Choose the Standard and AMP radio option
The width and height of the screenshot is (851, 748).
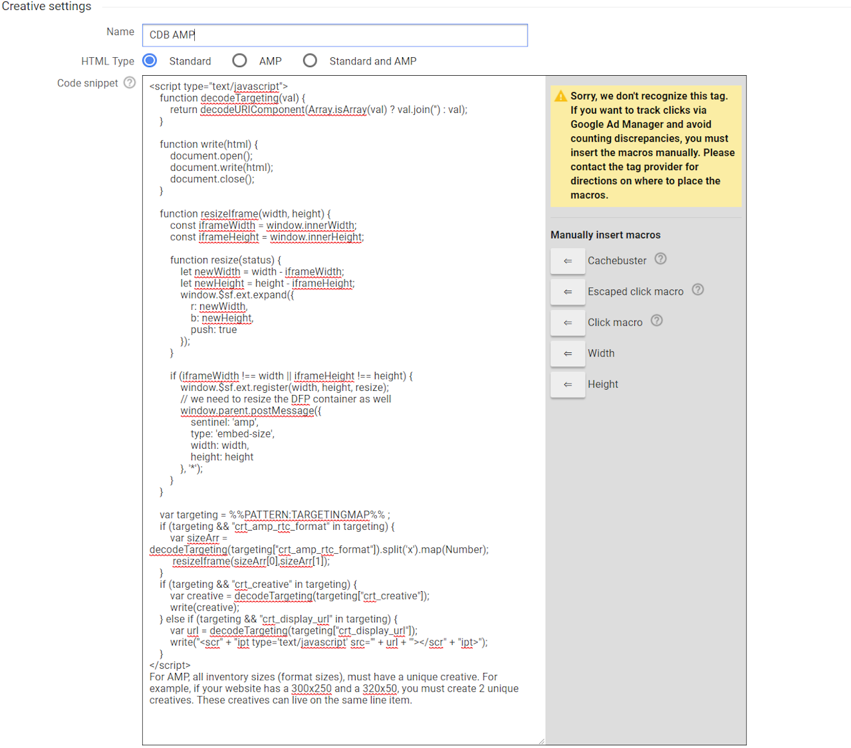point(310,61)
